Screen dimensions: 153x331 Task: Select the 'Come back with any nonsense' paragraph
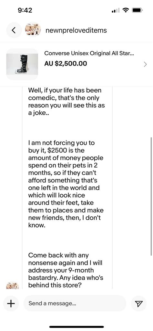[x=66, y=270]
